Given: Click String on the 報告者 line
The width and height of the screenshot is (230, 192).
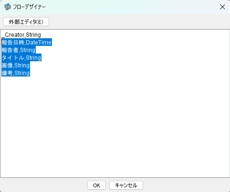Looking at the screenshot, I should (x=28, y=50).
